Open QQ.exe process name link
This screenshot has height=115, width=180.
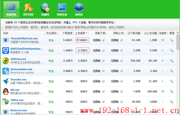(x=15, y=90)
